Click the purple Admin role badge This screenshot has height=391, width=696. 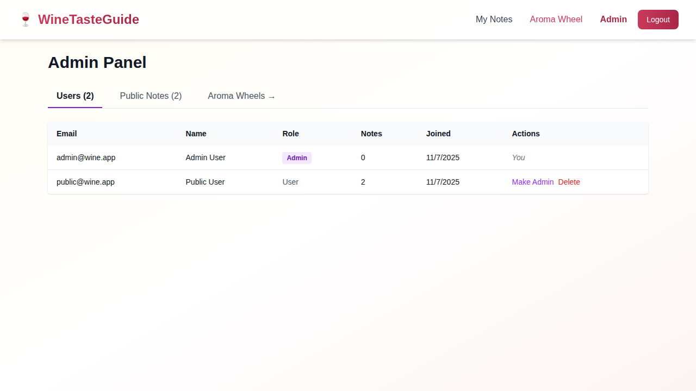click(297, 157)
